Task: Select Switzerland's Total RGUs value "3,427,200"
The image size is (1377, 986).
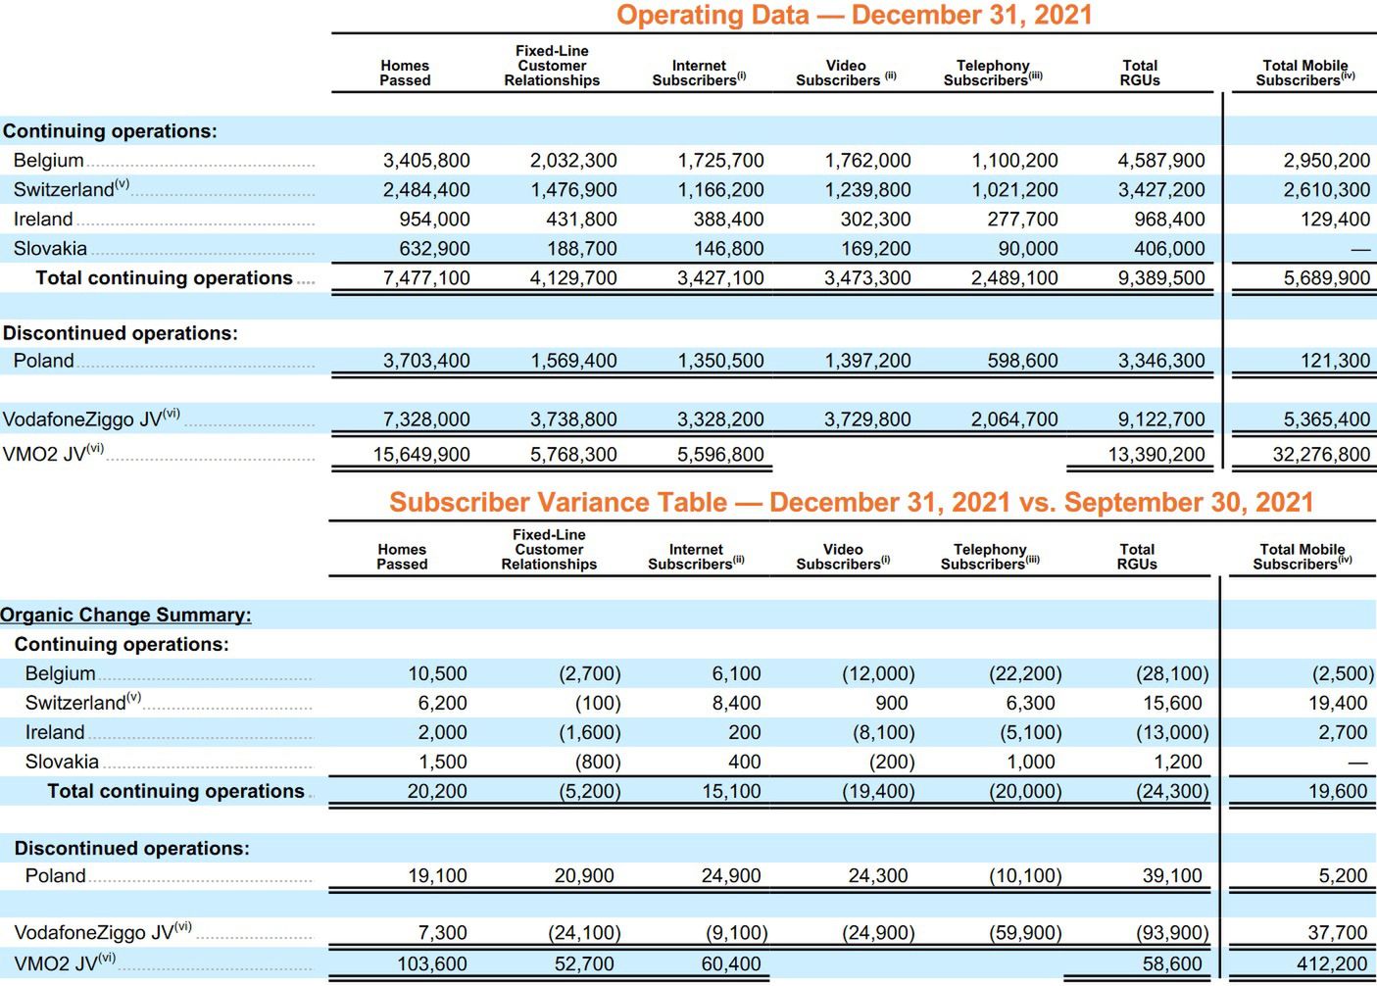Action: point(1161,189)
